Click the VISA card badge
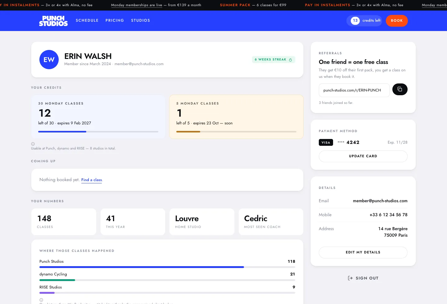 326,142
